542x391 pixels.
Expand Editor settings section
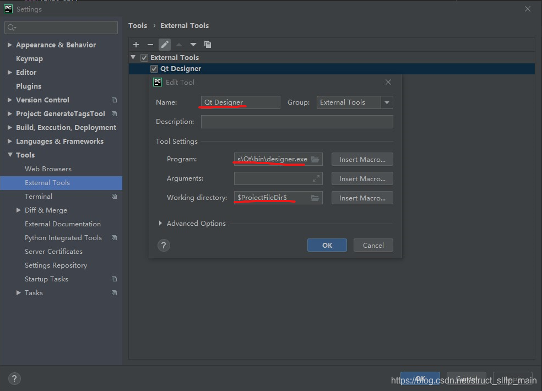[10, 72]
